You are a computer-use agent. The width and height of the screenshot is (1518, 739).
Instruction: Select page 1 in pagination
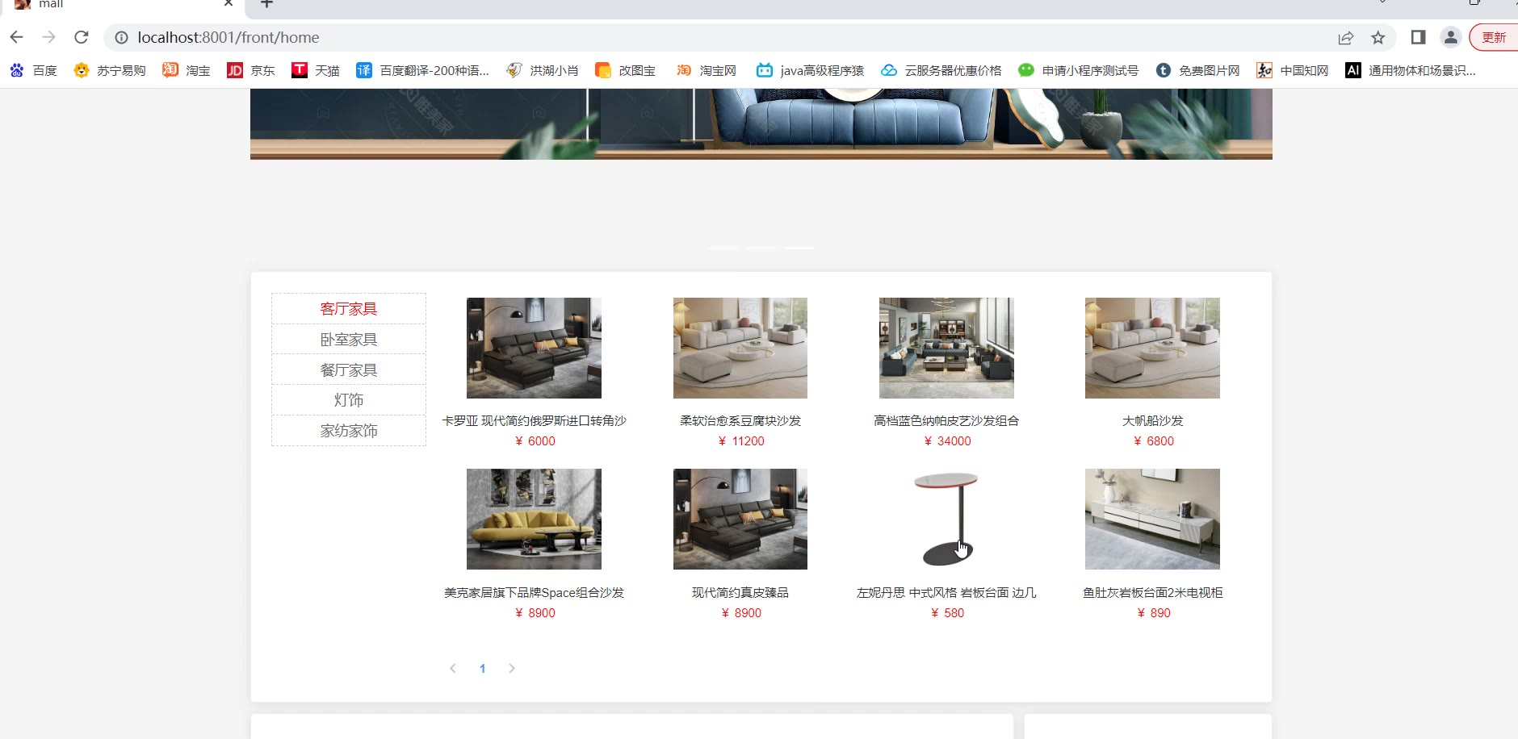coord(482,668)
